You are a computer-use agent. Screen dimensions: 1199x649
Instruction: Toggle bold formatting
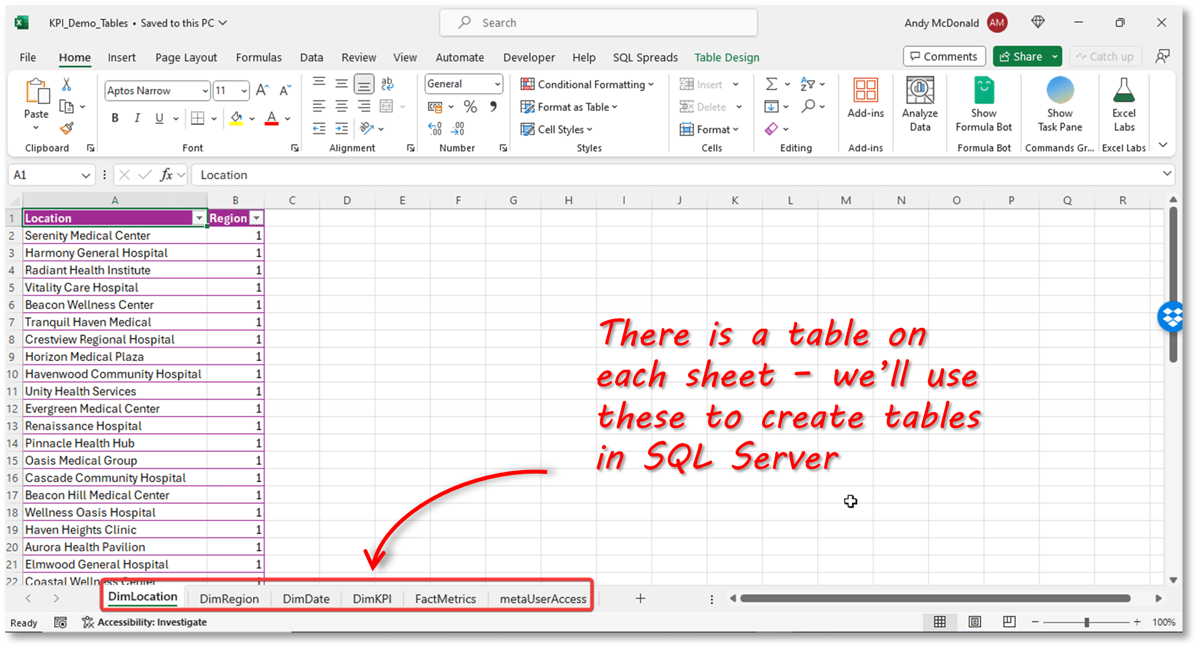tap(114, 118)
